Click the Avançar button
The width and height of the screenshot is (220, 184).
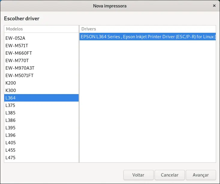201,175
